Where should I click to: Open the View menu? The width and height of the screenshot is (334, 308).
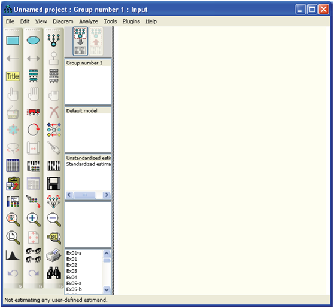(x=41, y=21)
